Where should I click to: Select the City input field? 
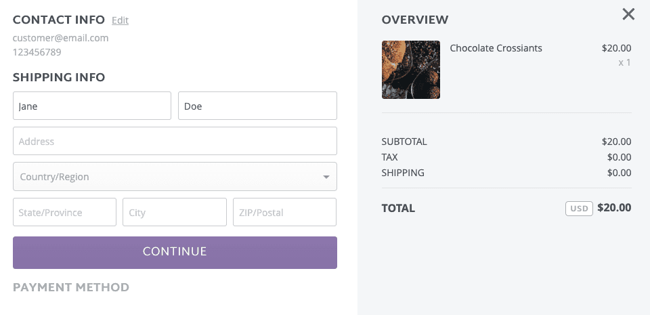coord(175,212)
